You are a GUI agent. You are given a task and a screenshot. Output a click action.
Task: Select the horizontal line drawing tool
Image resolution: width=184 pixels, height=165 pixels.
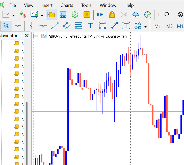(x=43, y=26)
